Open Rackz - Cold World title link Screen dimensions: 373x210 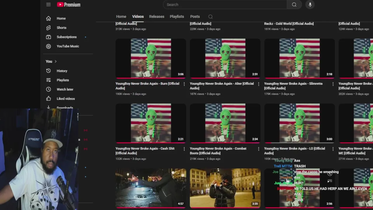point(289,24)
